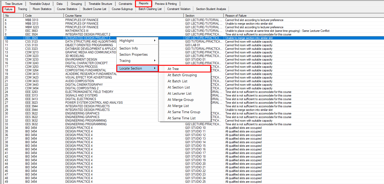The width and height of the screenshot is (384, 184).
Task: Switch to the Room Statistics sub-tab
Action: (42, 9)
